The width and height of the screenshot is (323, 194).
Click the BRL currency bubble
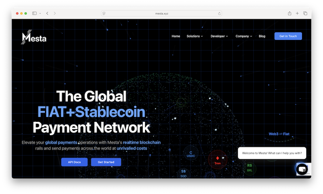click(250, 168)
